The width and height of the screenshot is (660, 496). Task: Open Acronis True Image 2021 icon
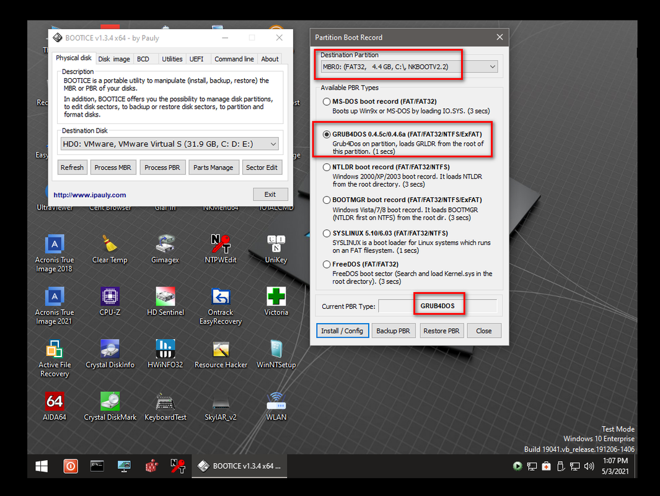click(x=55, y=306)
